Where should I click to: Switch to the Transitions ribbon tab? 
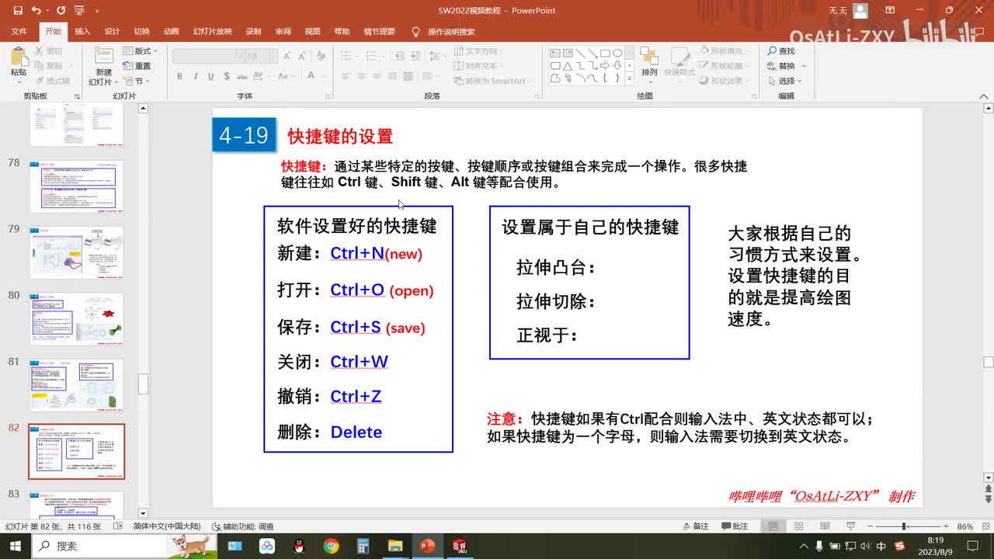tap(141, 32)
